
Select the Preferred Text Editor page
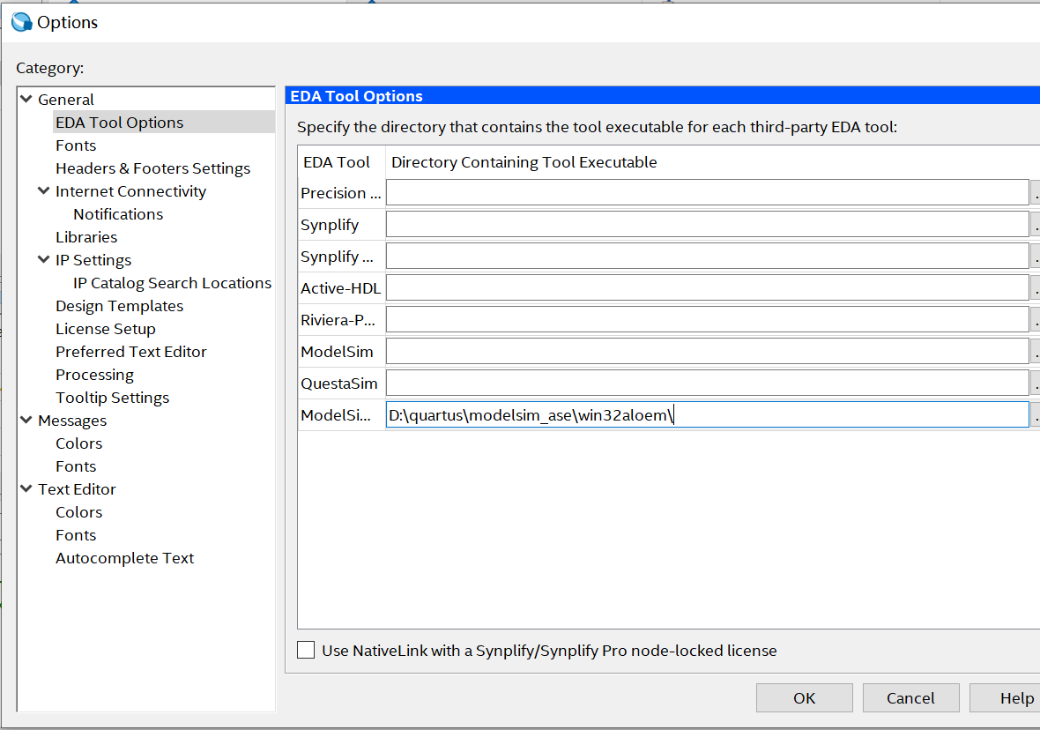point(130,351)
